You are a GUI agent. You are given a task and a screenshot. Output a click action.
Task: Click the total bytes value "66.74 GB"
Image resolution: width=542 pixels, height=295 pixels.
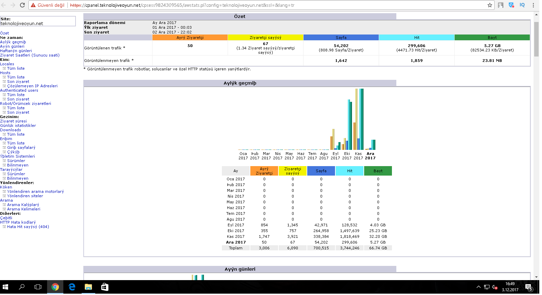[378, 248]
